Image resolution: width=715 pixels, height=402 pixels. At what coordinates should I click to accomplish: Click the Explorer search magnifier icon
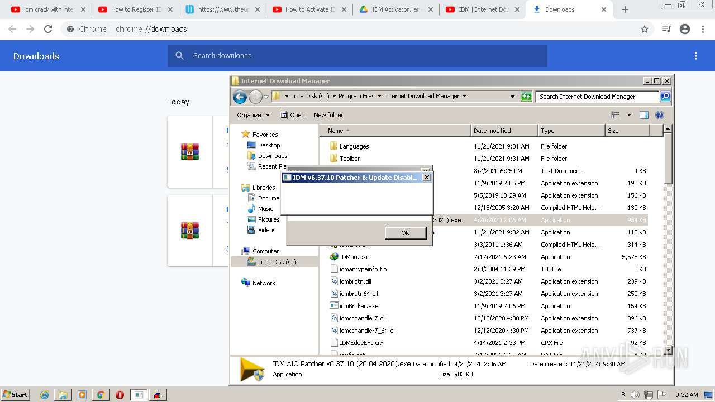(665, 97)
